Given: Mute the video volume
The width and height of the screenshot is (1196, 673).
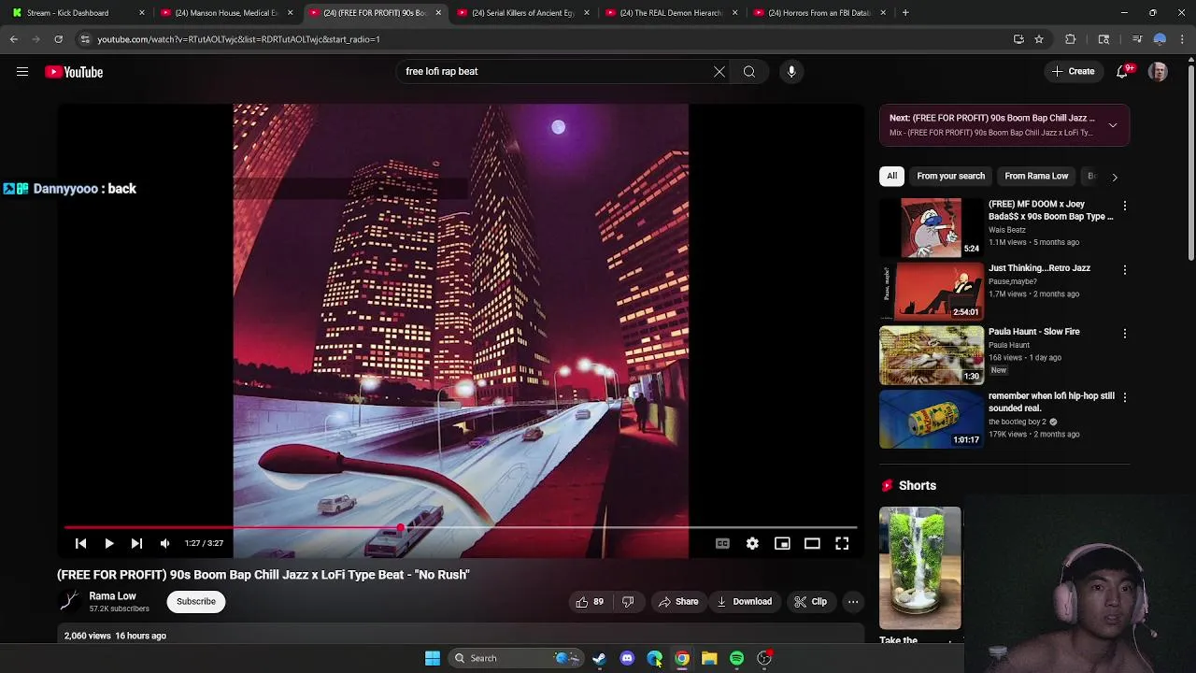Looking at the screenshot, I should pos(164,543).
